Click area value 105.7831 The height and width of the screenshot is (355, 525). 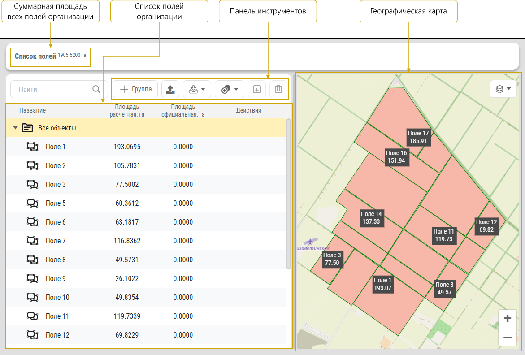click(127, 165)
